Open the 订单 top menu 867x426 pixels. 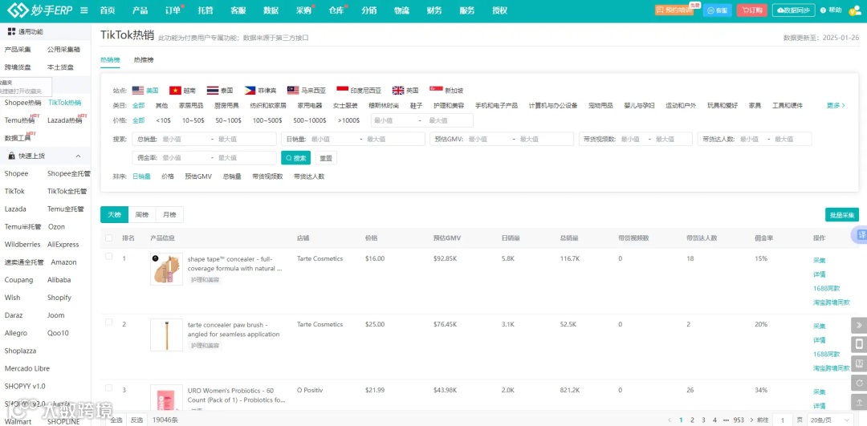click(173, 10)
